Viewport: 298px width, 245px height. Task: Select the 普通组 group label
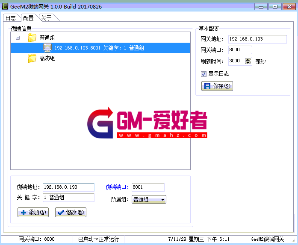pyautogui.click(x=47, y=38)
